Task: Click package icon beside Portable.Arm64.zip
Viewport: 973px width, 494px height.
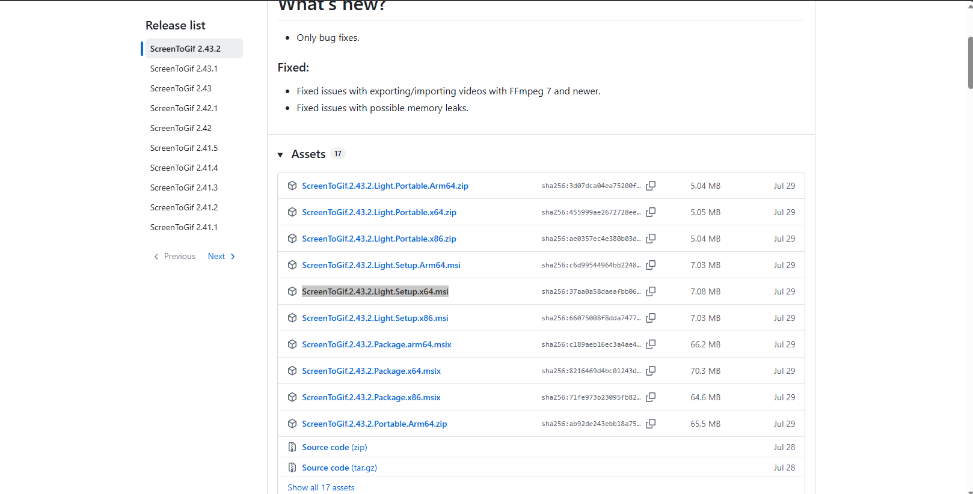Action: point(292,424)
